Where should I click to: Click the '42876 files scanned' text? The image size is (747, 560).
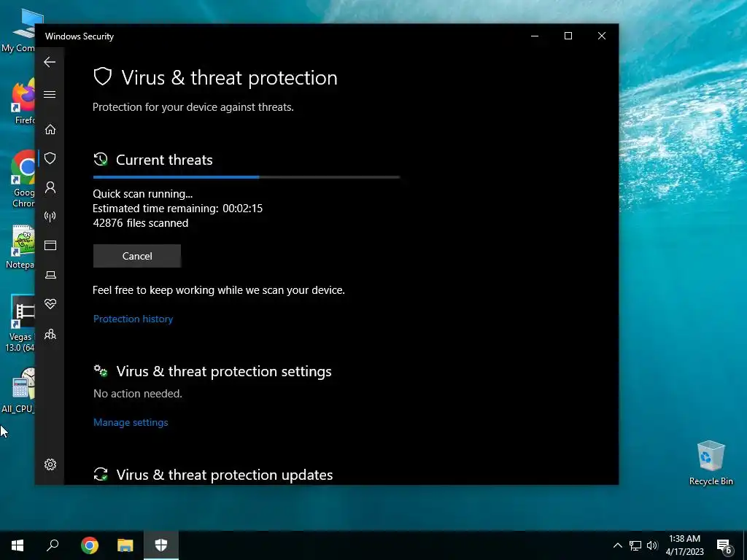point(141,223)
